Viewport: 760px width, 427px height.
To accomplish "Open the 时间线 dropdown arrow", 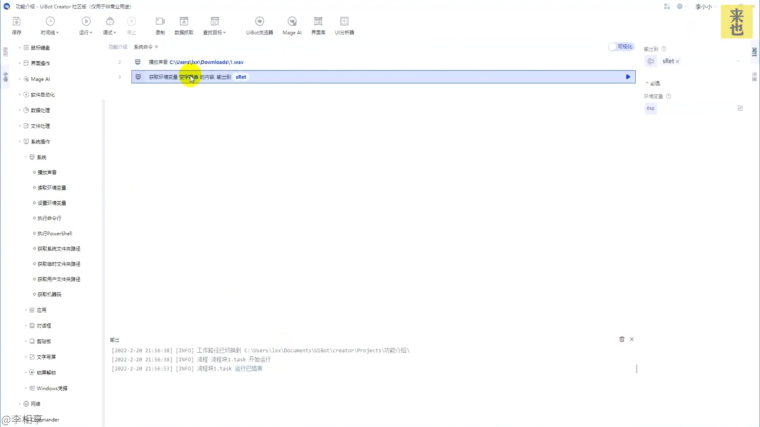I will 57,33.
